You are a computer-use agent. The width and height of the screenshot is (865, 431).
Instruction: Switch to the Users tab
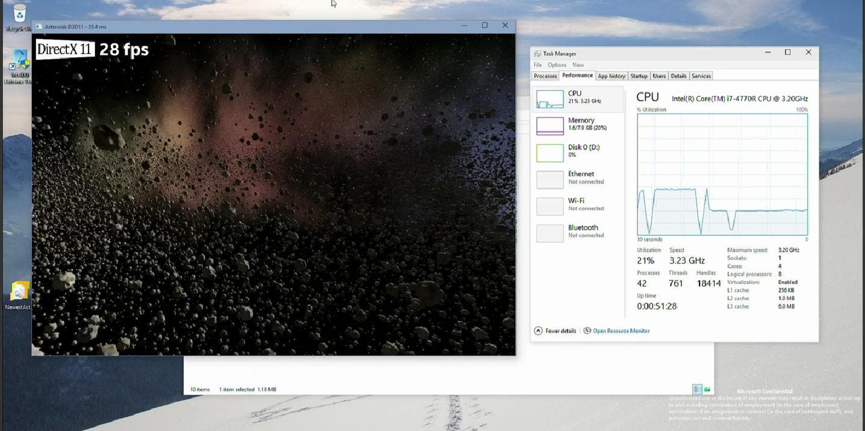[659, 76]
